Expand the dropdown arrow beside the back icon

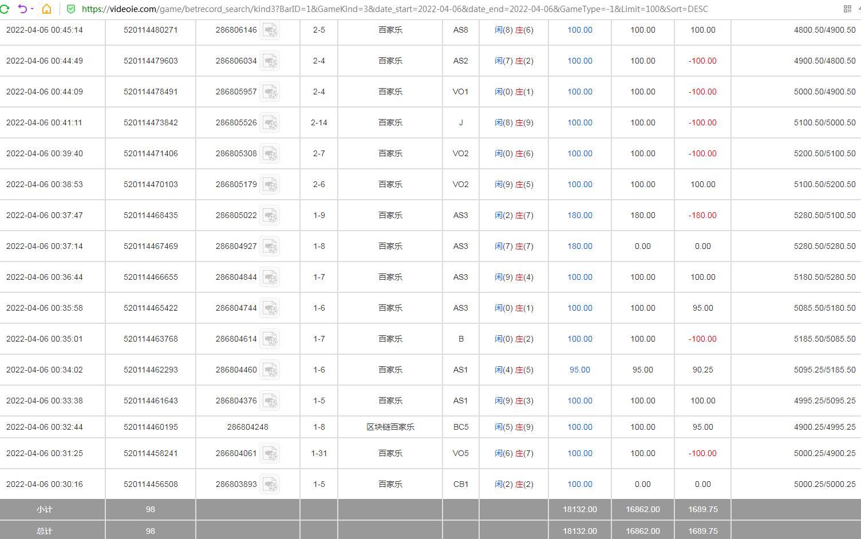coord(32,9)
